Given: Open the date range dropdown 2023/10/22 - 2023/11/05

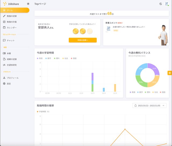Looking at the screenshot, I should click(149, 106).
